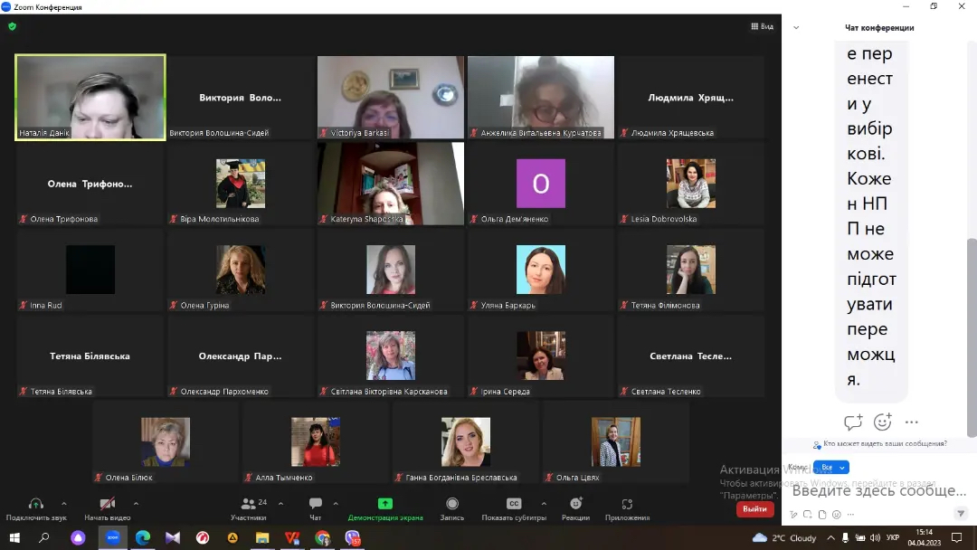977x550 pixels.
Task: Open the chat recipient dropdown 'Все'
Action: pyautogui.click(x=830, y=468)
